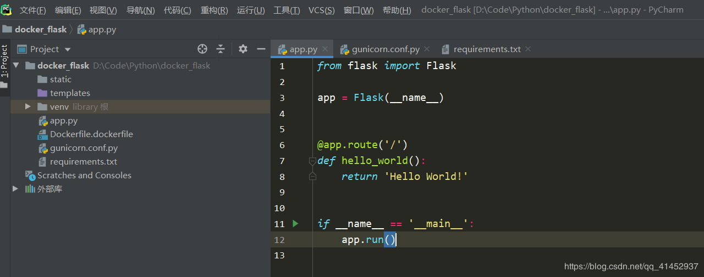The image size is (704, 277).
Task: Click docker_flask breadcrumb in navigation bar
Action: click(x=40, y=30)
